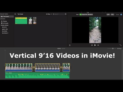Select the forest path clip thumbnail in browser
Viewport: 123px width, 92px height.
[x=30, y=20]
